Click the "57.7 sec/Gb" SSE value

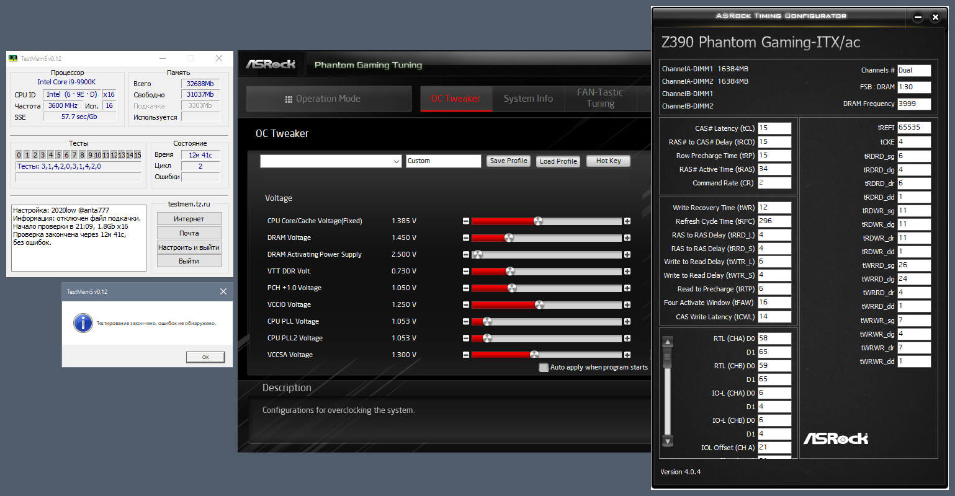click(x=79, y=117)
